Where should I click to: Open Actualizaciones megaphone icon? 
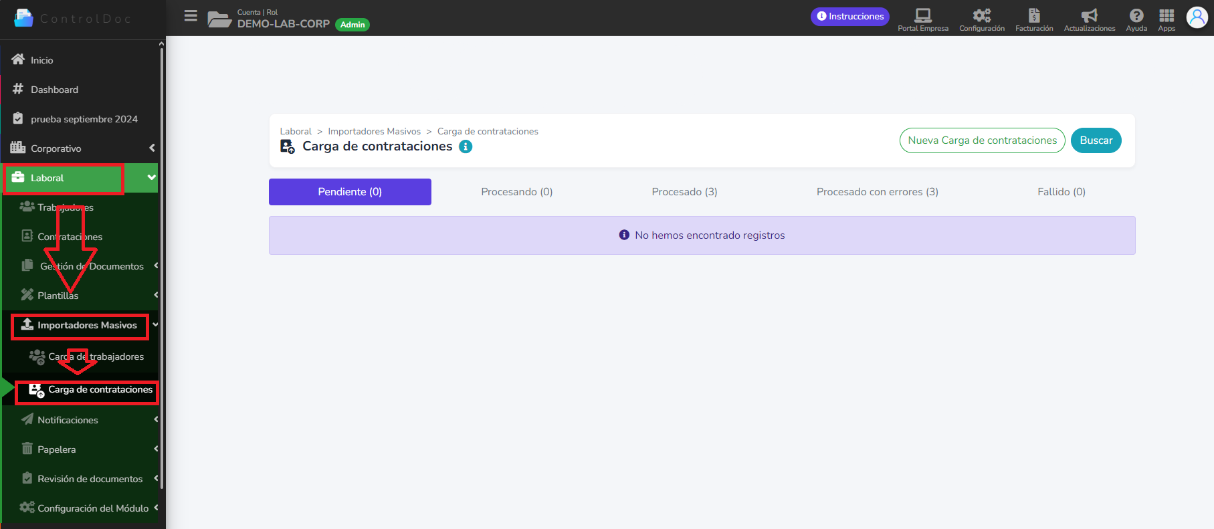pyautogui.click(x=1090, y=15)
